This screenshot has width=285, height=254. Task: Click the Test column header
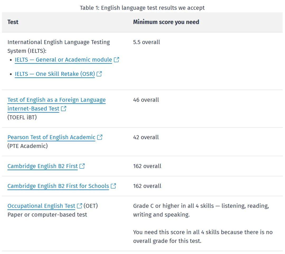[13, 22]
